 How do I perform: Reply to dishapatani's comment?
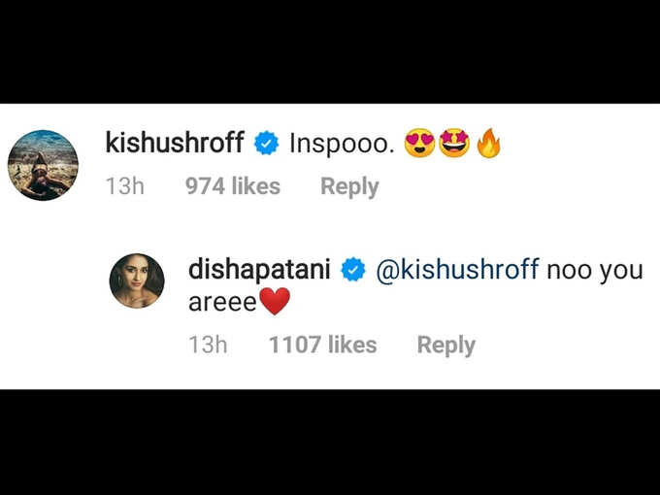pyautogui.click(x=446, y=346)
